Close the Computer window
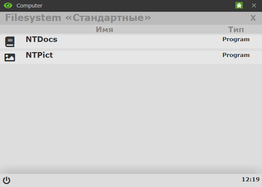The height and width of the screenshot is (187, 262). coord(254,6)
